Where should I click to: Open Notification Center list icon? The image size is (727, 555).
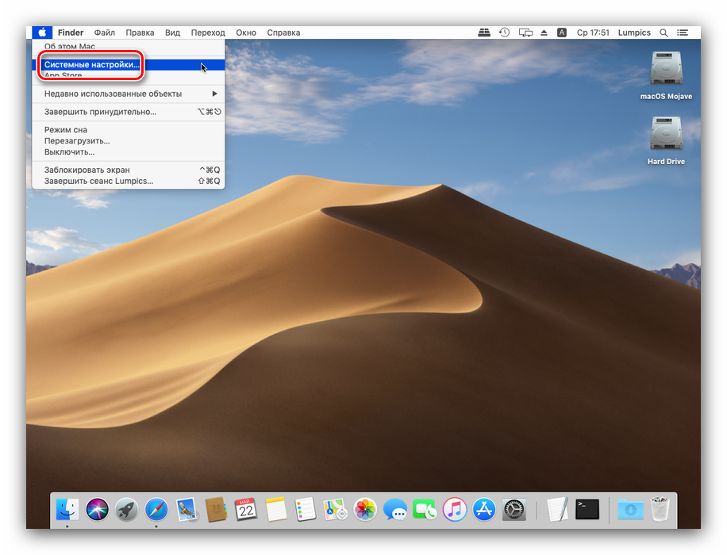[x=682, y=33]
